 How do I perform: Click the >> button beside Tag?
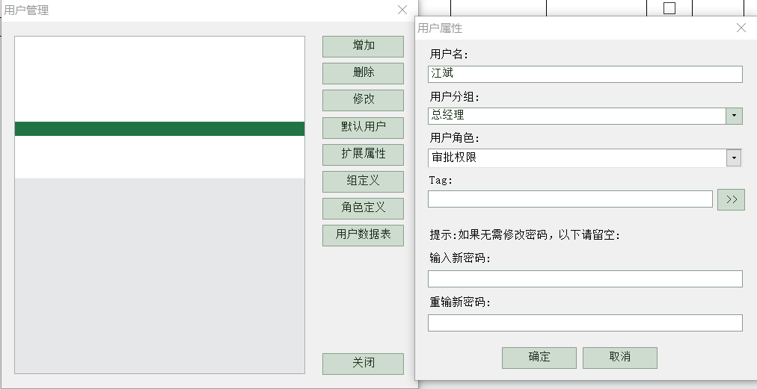tap(731, 199)
